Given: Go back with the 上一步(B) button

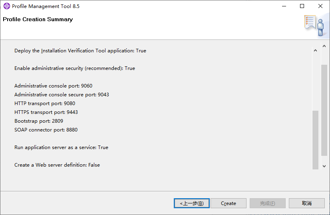Looking at the screenshot, I should (x=192, y=203).
